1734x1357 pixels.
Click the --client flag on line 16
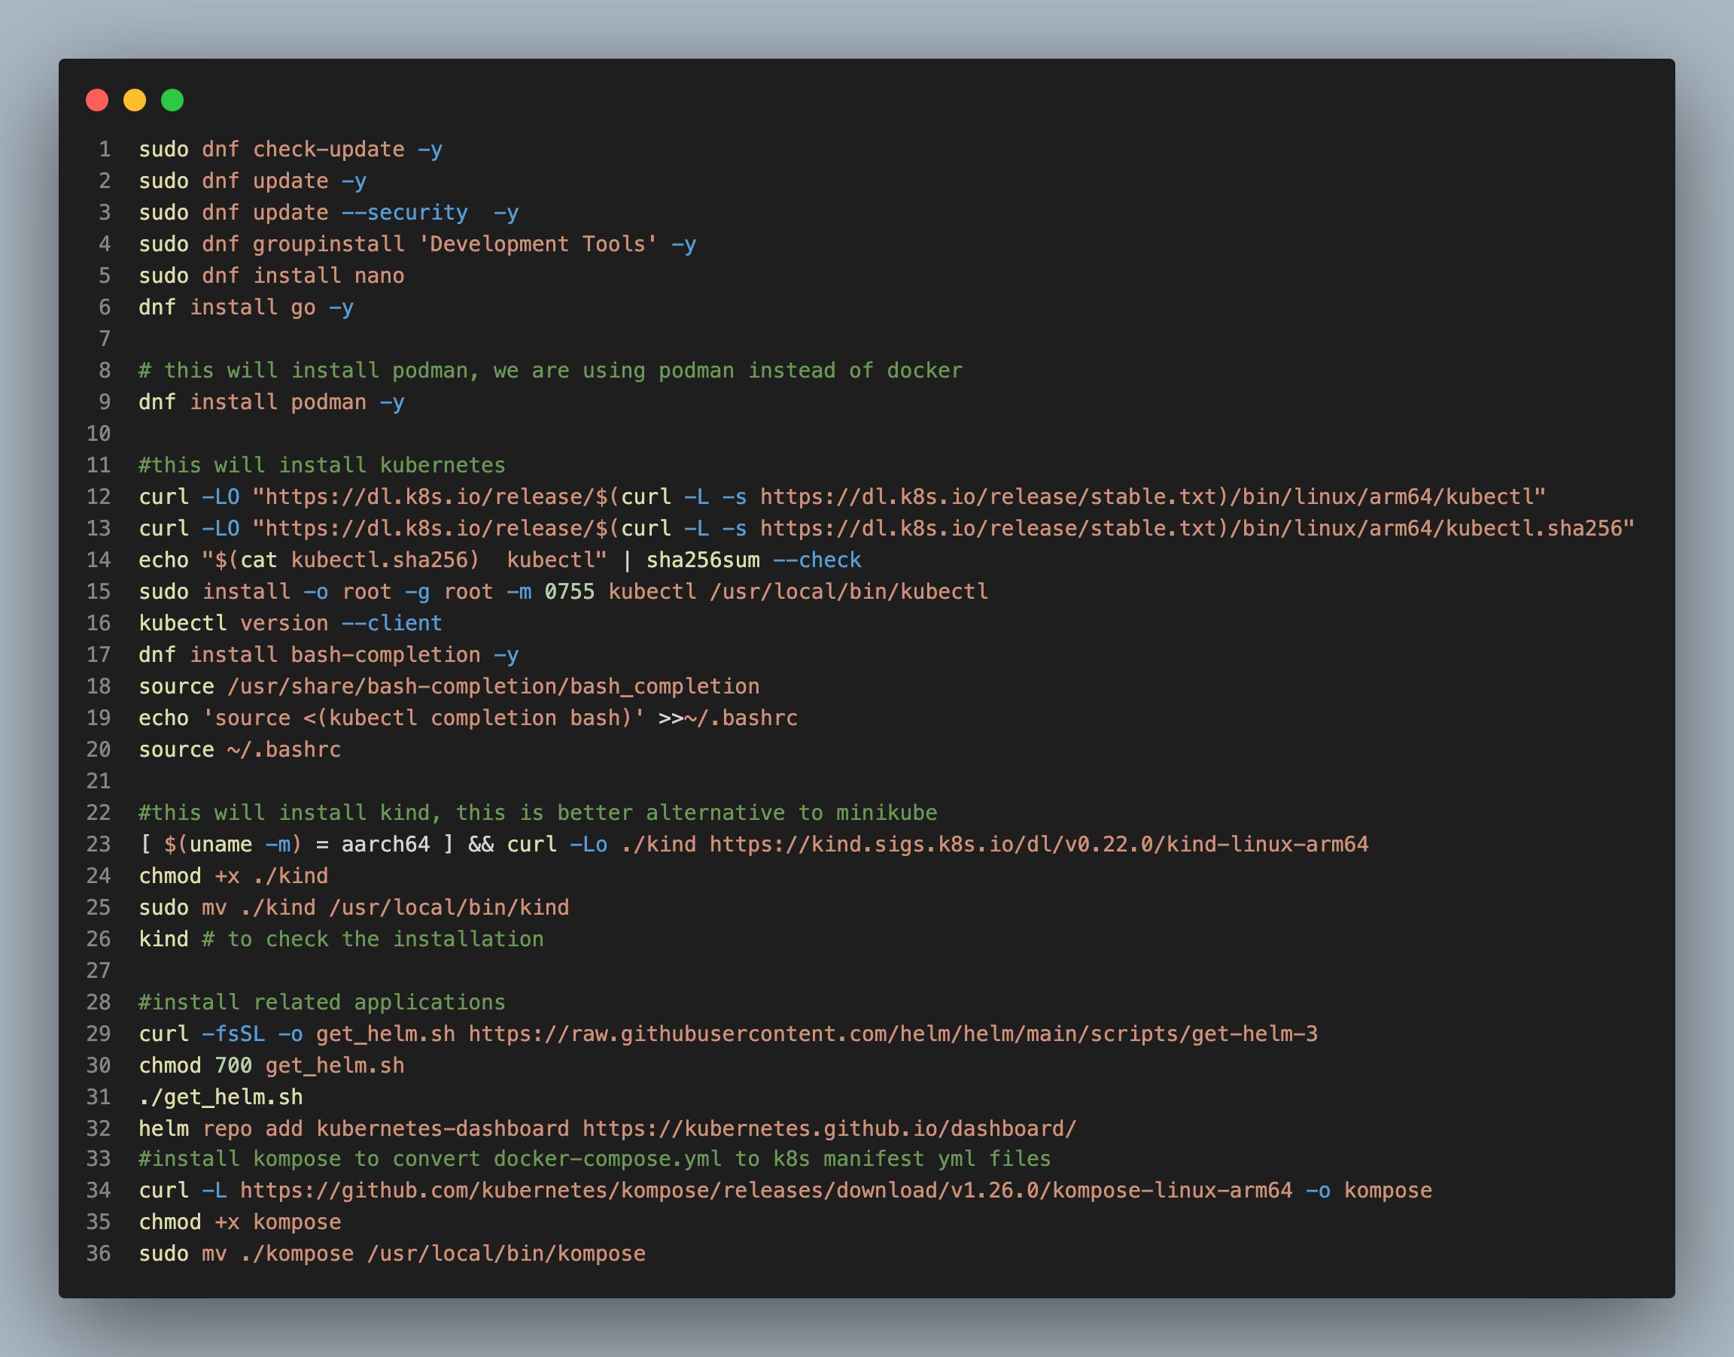pos(392,623)
